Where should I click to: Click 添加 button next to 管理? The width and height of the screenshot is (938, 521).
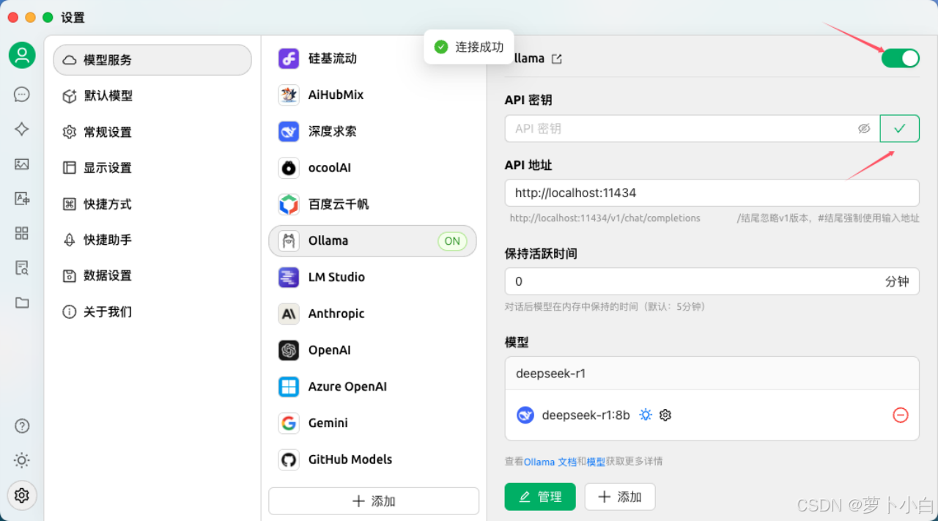pos(620,497)
